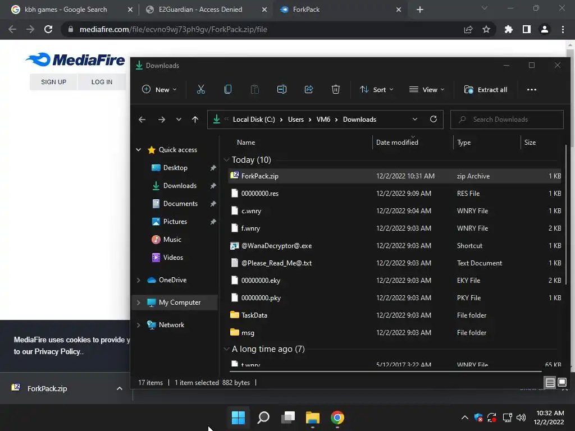Screen dimensions: 575x431
Task: Expand the Network tree node
Action: pos(139,325)
